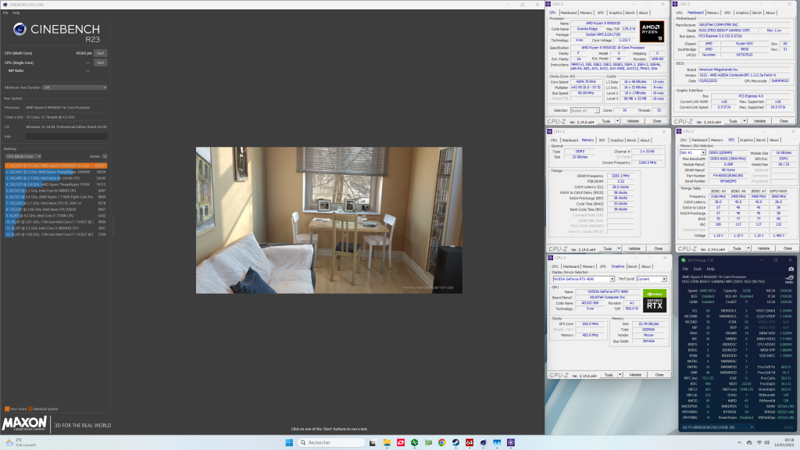Open the weather widget on the taskbar
Screen dimensions: 800x450
20,442
